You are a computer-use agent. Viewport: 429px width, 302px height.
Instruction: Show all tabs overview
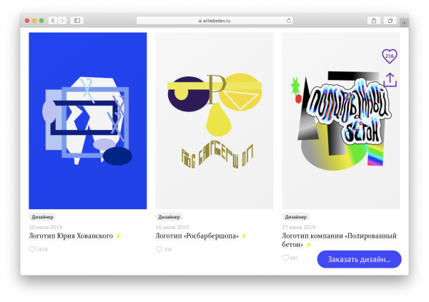[x=390, y=21]
